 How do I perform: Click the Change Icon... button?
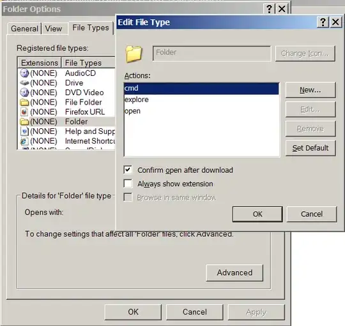tap(305, 54)
